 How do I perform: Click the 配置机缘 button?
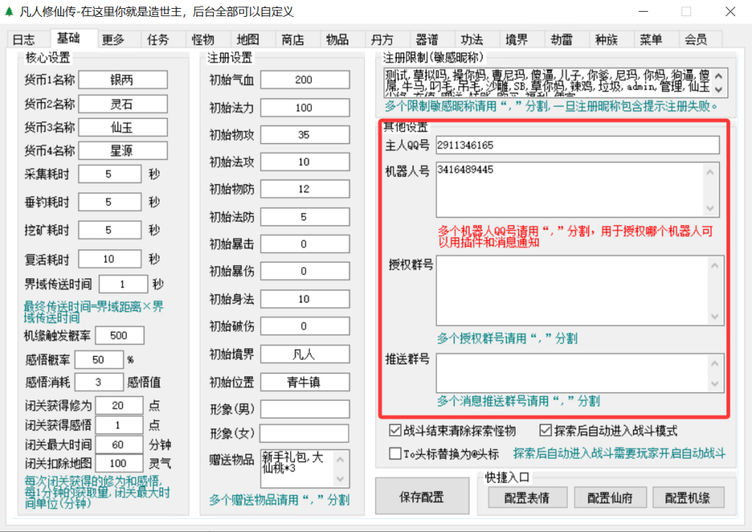coord(688,497)
